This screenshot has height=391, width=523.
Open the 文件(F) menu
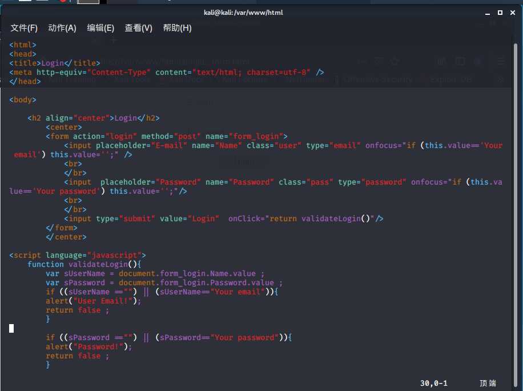tap(23, 28)
